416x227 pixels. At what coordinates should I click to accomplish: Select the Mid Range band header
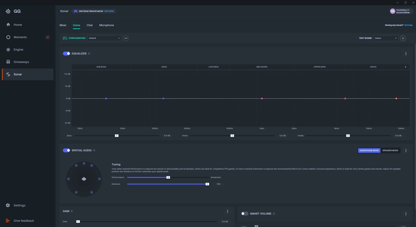[262, 67]
